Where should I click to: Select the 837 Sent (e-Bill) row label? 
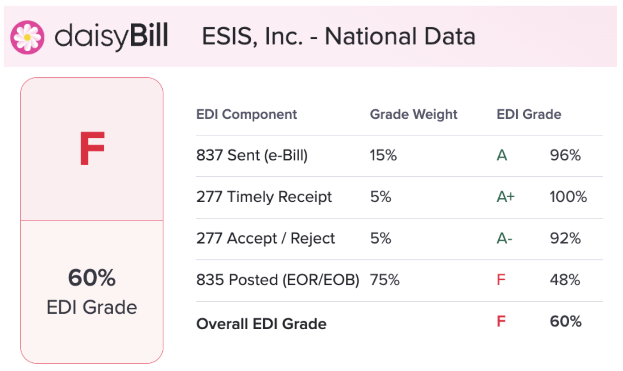coord(252,155)
